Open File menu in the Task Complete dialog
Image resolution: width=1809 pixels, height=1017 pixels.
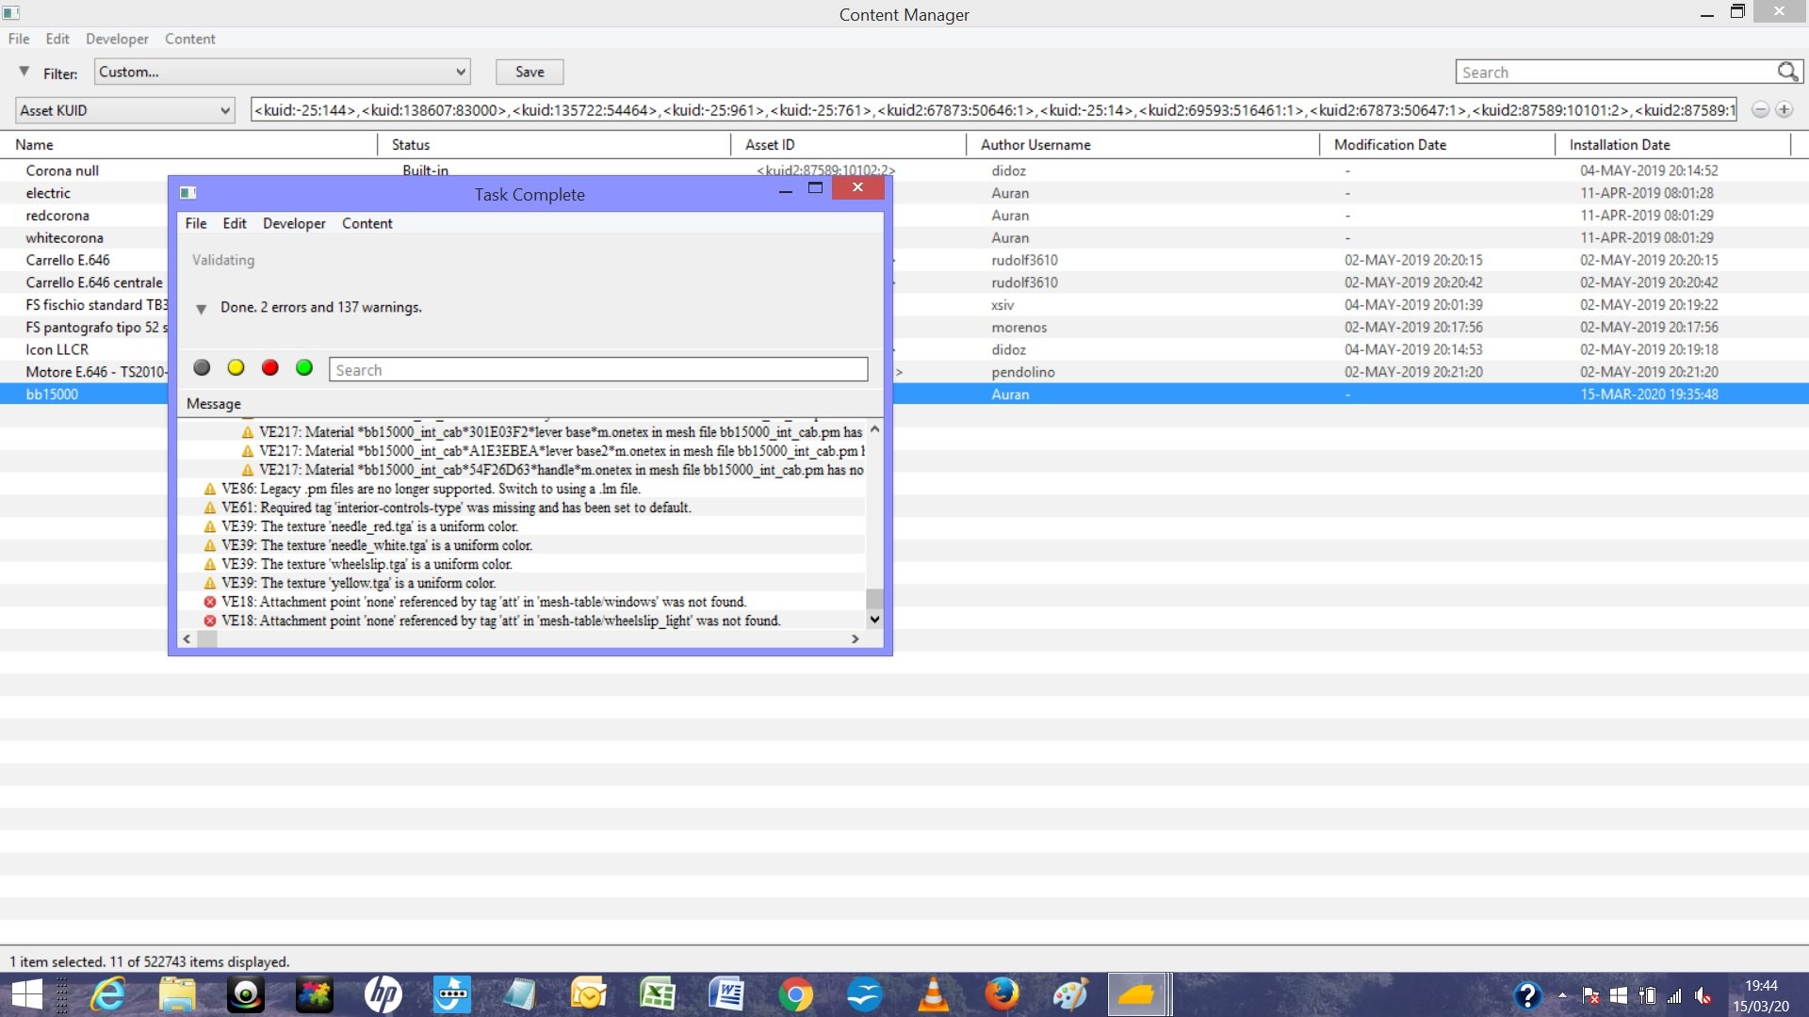[196, 223]
